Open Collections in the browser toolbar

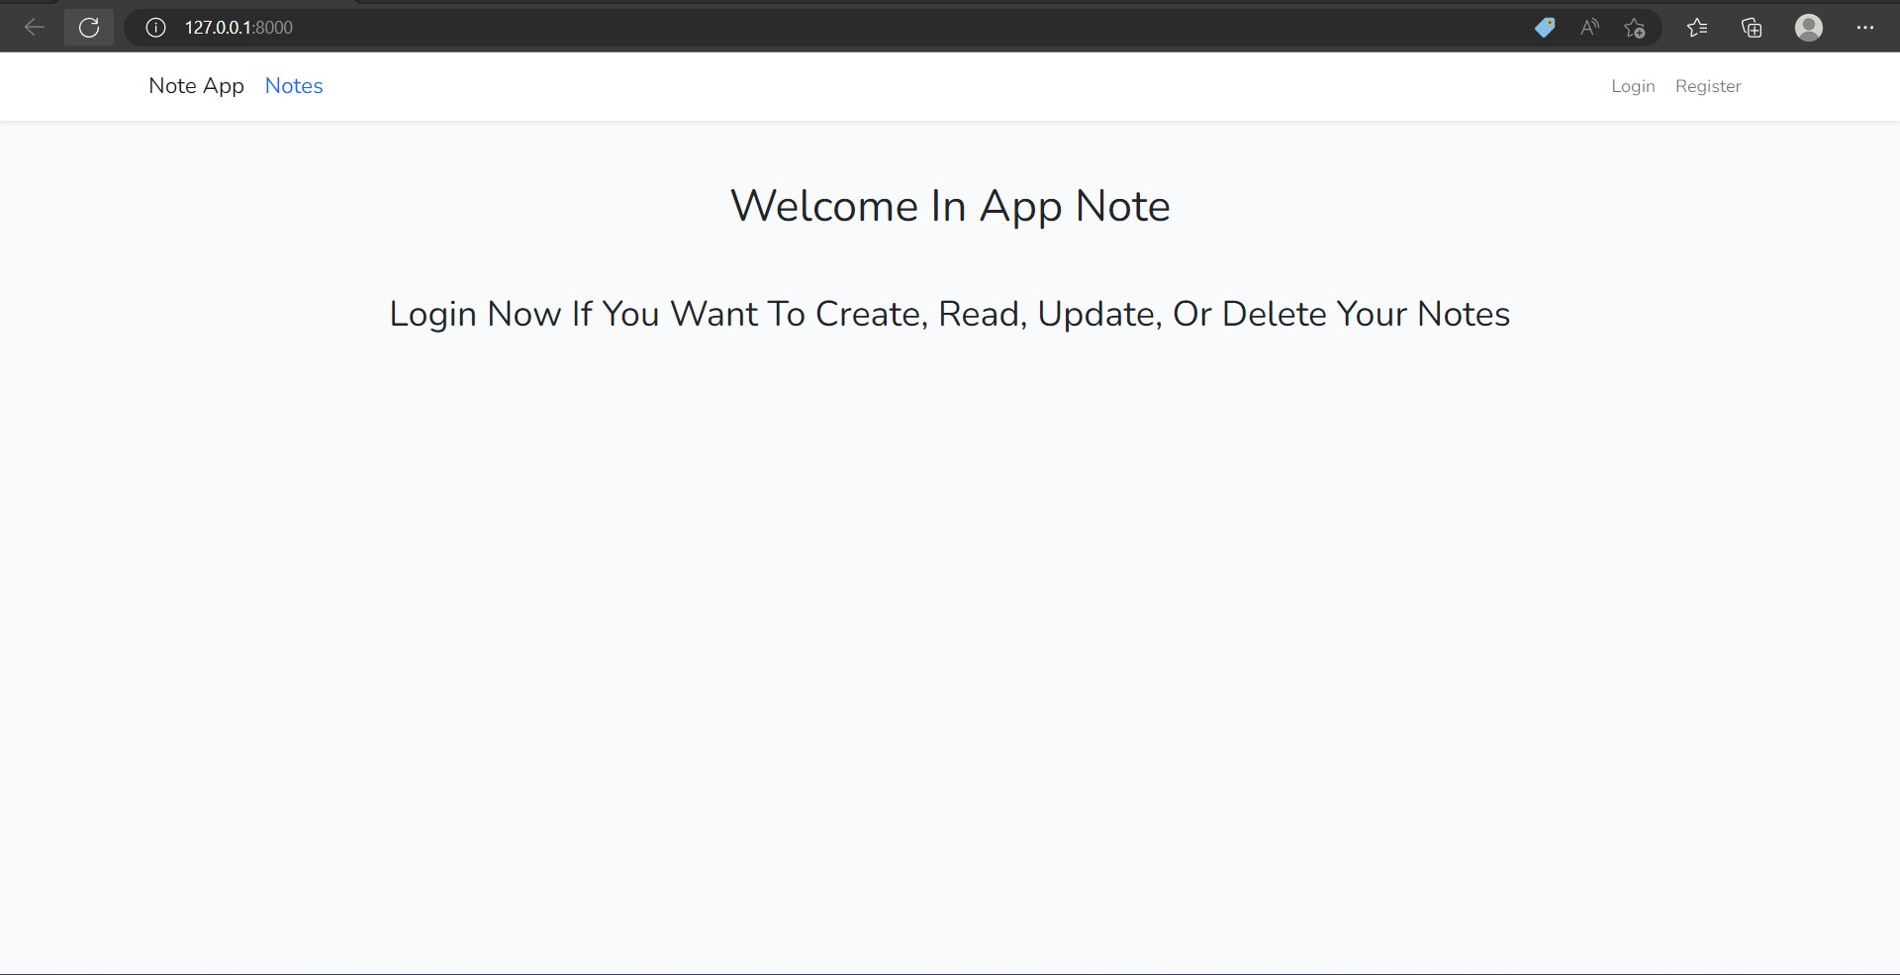tap(1752, 27)
